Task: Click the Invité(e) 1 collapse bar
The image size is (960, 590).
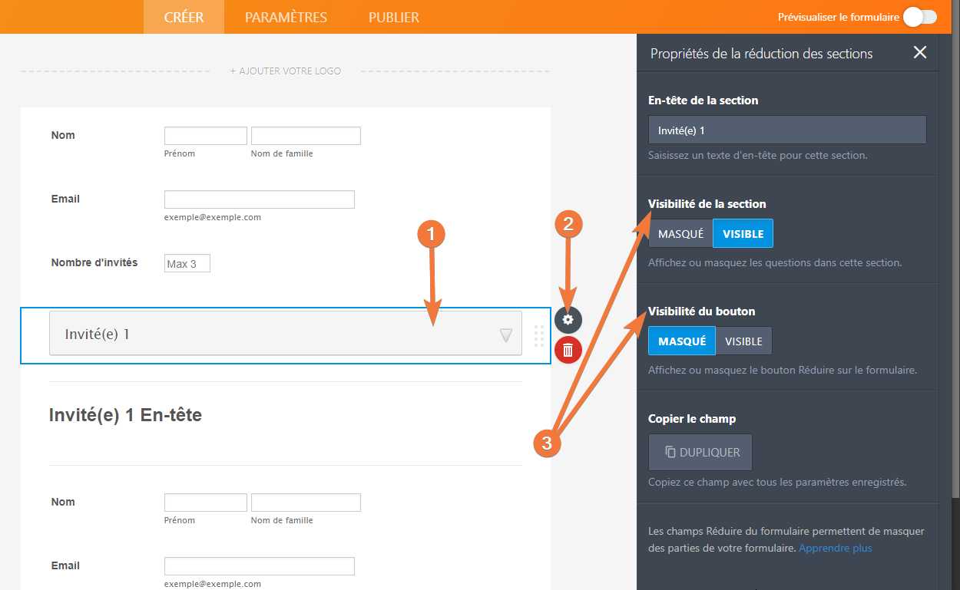Action: click(286, 333)
